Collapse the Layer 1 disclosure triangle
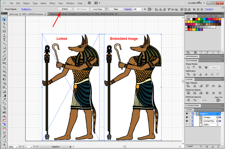The height and width of the screenshot is (149, 225). [x=194, y=114]
